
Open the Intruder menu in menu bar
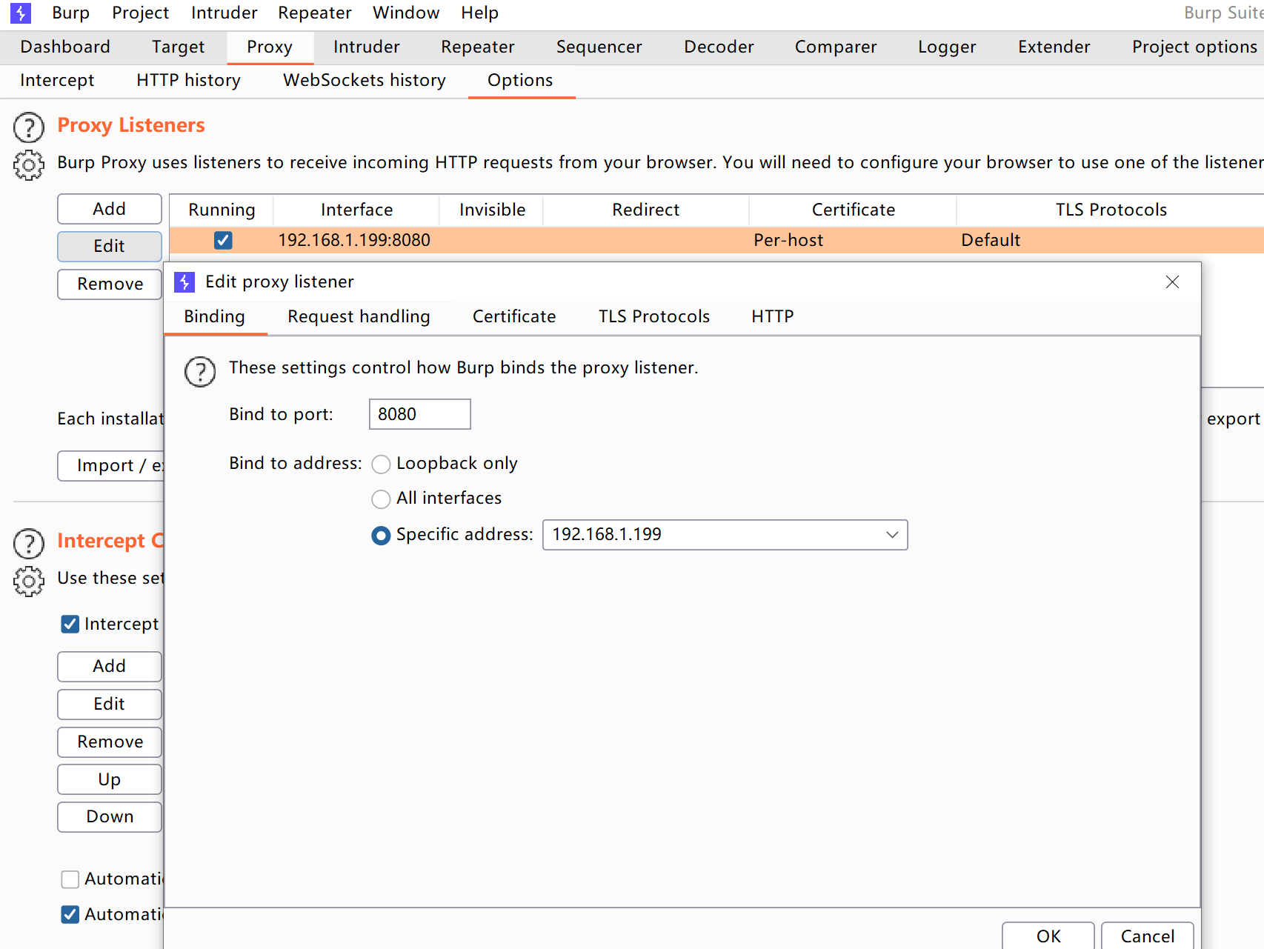point(224,13)
